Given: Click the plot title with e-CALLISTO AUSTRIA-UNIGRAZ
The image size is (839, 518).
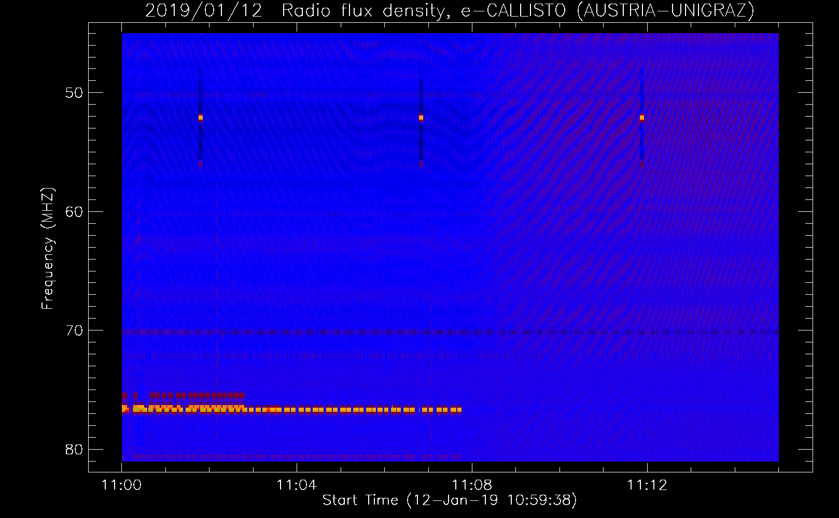Looking at the screenshot, I should (450, 10).
